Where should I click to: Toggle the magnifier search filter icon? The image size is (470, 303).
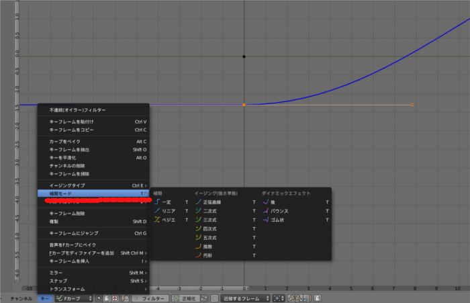tap(126, 298)
